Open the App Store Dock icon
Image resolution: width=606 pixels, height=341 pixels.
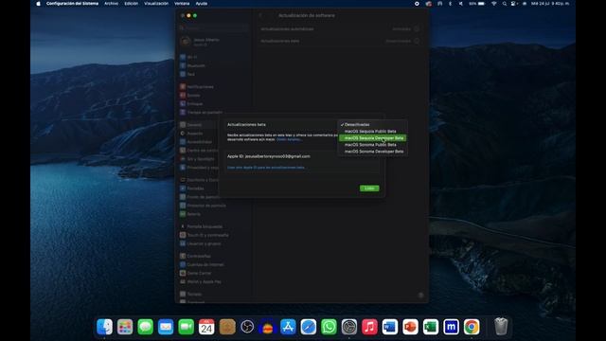[288, 327]
